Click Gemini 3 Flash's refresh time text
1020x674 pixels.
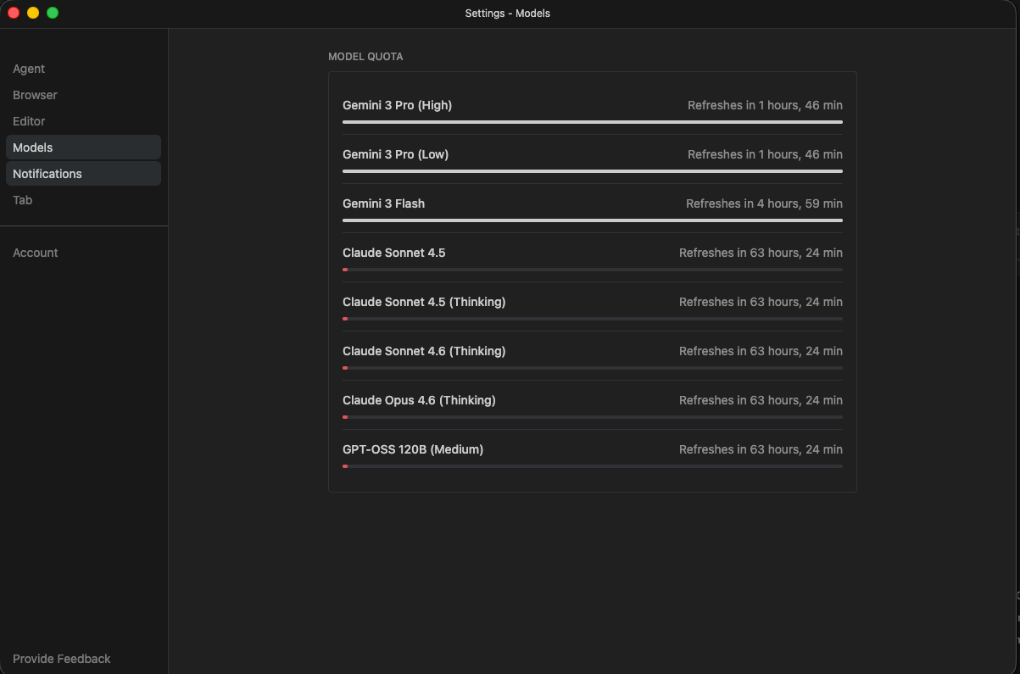(x=764, y=203)
